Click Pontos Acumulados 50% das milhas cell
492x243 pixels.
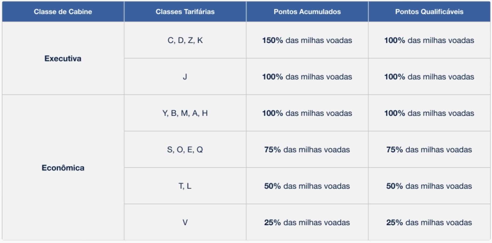point(307,186)
